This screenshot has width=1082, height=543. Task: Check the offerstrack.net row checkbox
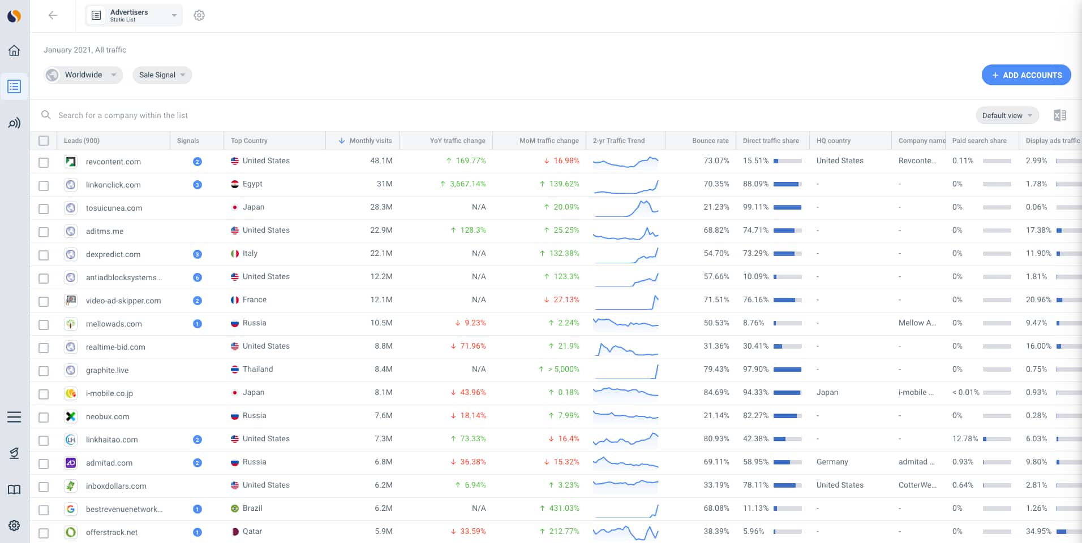click(x=44, y=533)
